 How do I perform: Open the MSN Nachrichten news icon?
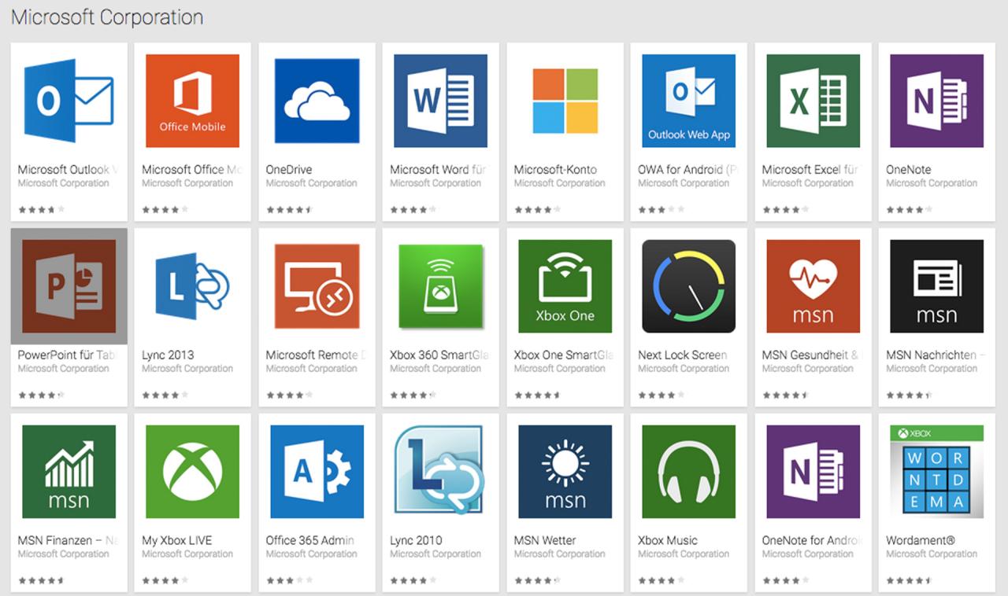(936, 286)
